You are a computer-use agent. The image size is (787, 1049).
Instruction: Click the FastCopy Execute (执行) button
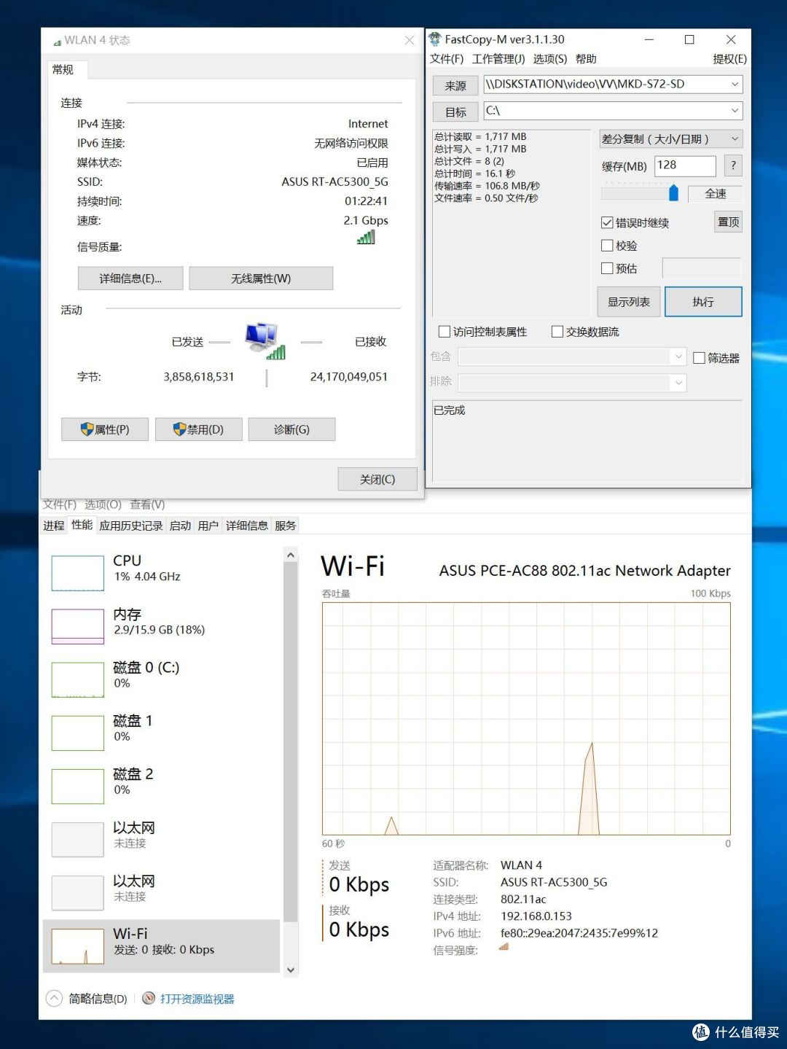703,302
